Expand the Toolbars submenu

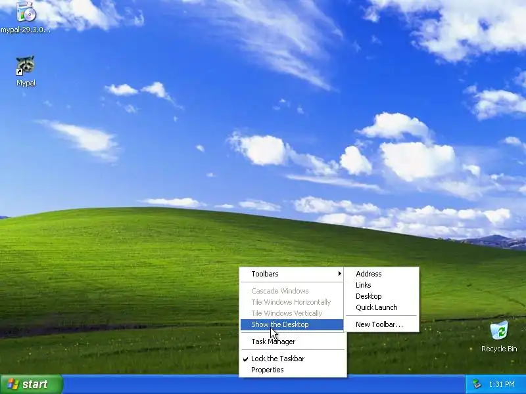click(x=292, y=274)
